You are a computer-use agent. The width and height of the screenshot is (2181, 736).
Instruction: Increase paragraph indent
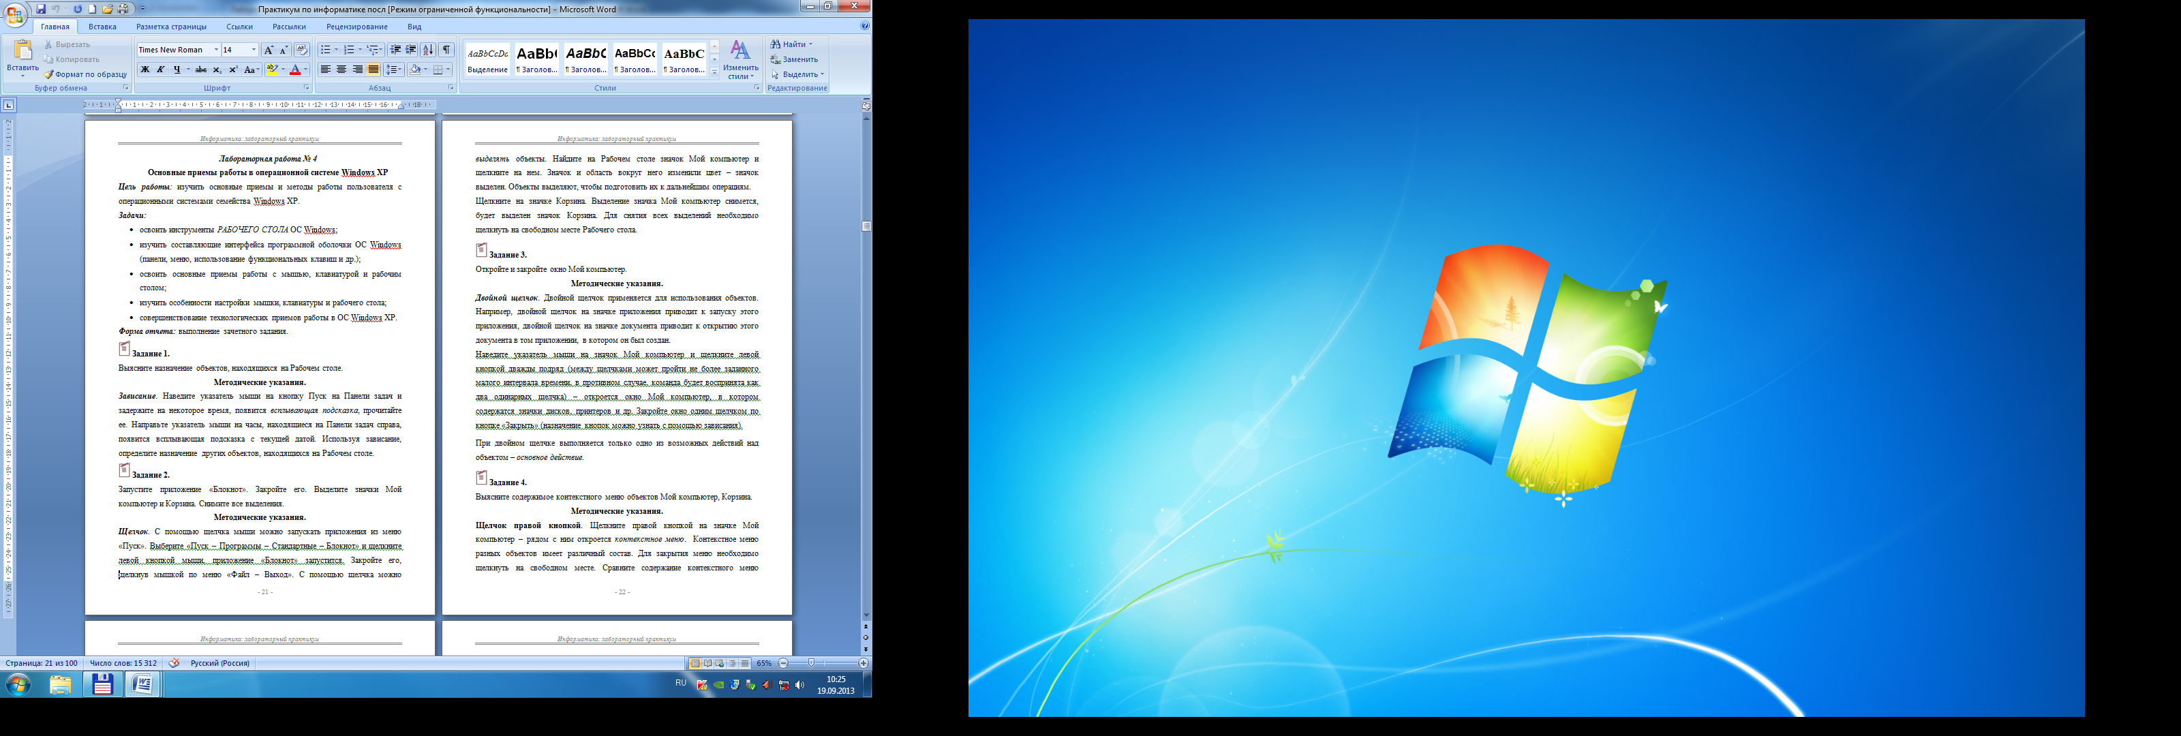click(410, 50)
